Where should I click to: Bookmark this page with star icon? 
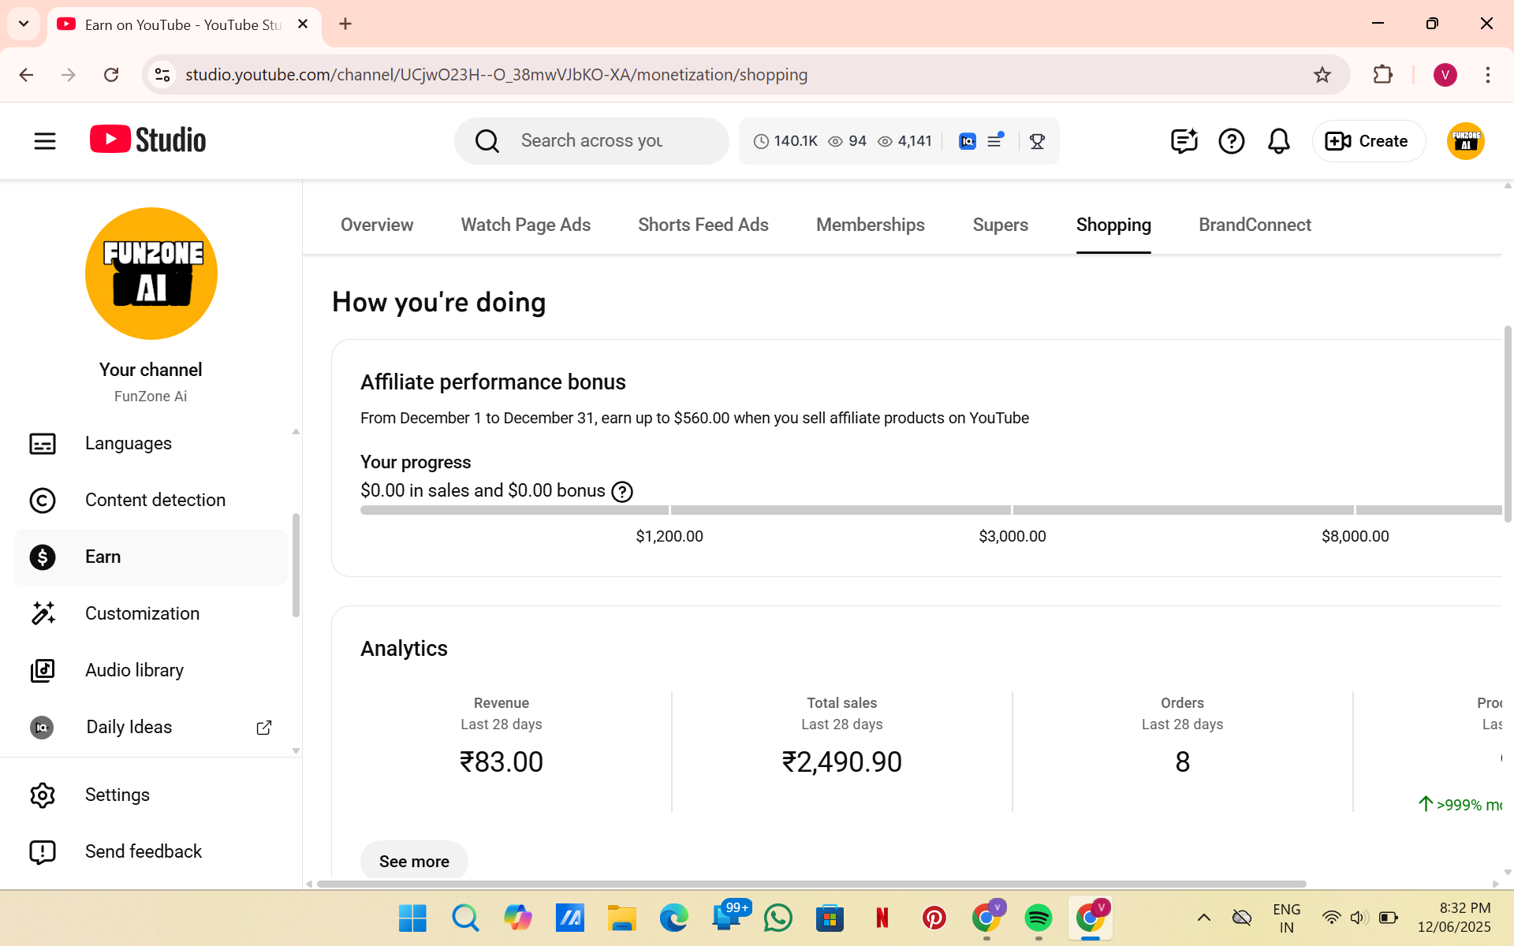[1322, 75]
